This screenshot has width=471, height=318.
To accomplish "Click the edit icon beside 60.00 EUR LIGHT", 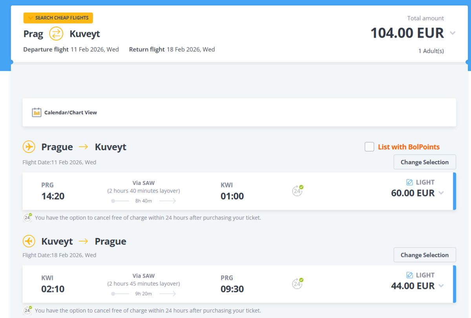I will point(410,182).
